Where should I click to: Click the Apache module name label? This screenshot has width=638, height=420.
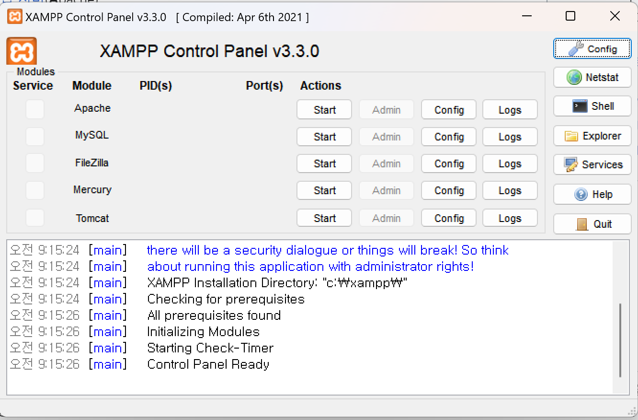pos(92,108)
